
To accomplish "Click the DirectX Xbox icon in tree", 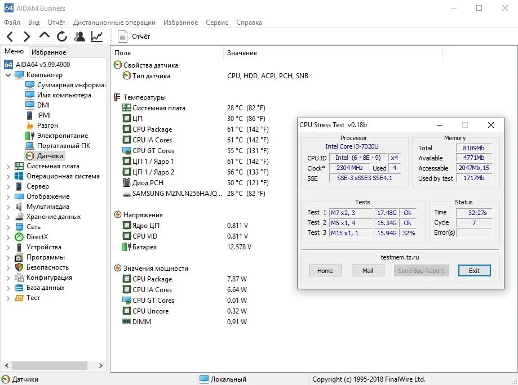I will (x=19, y=237).
